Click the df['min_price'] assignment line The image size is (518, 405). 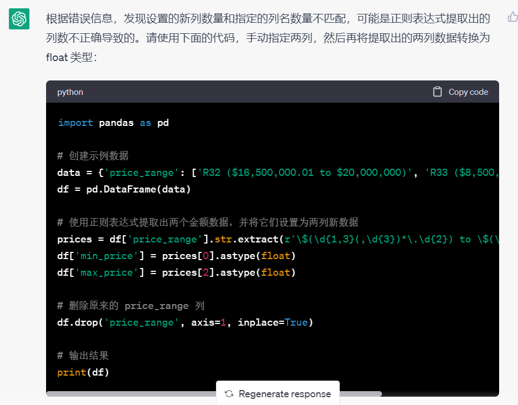point(177,256)
